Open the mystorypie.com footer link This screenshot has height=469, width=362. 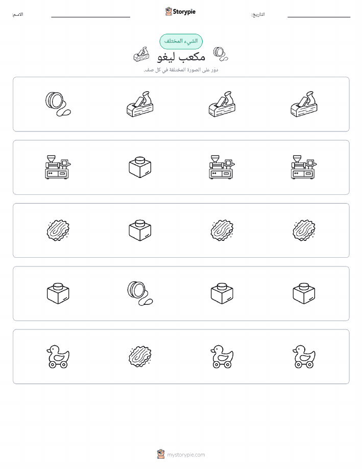pos(186,455)
